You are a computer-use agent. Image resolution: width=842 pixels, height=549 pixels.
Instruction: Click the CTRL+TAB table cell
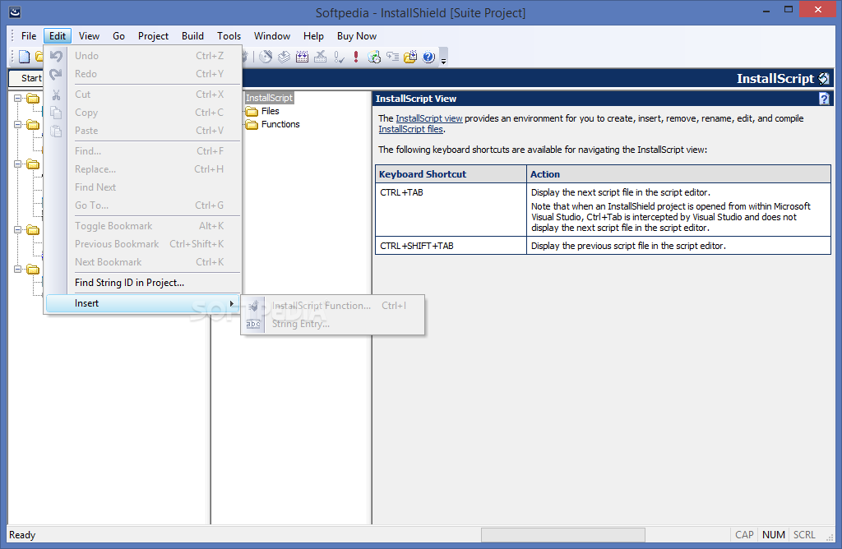[x=451, y=210]
